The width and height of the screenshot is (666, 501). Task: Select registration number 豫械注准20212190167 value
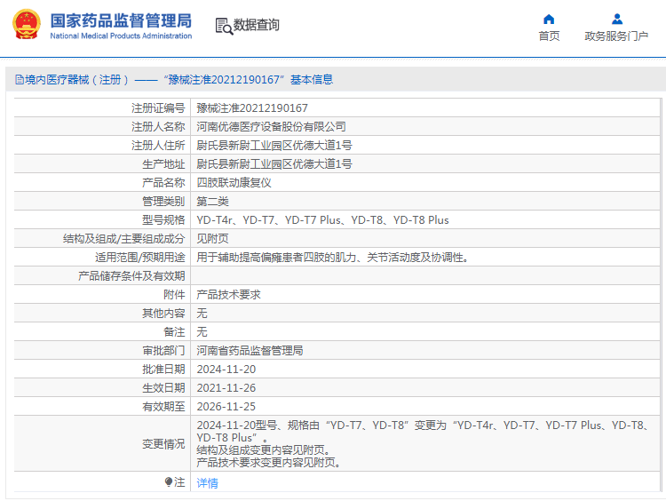tap(252, 108)
